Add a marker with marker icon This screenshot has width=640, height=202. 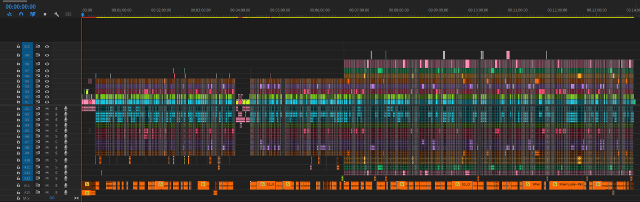click(45, 14)
